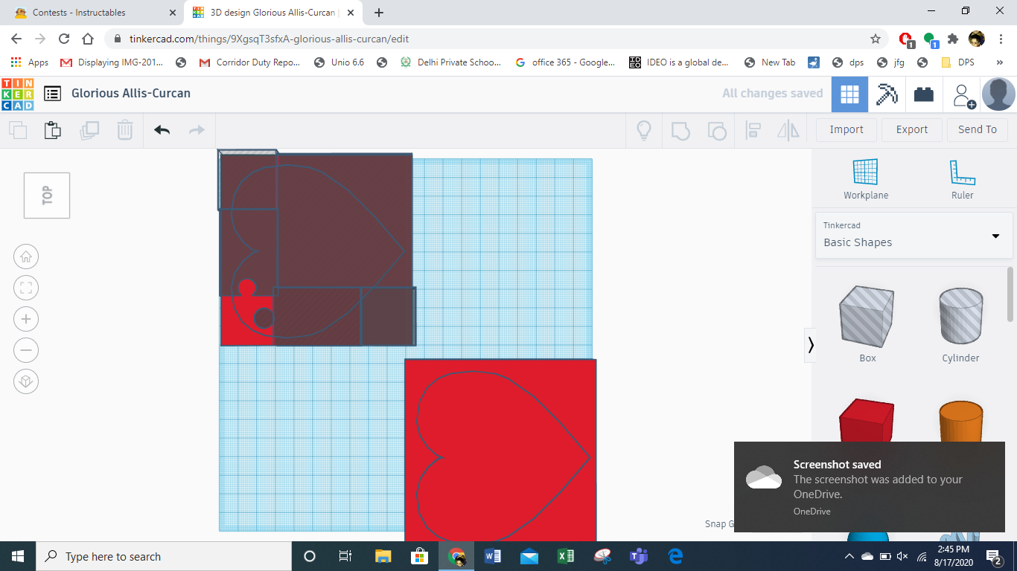The image size is (1017, 571).
Task: Click the Delete trash icon
Action: click(124, 130)
